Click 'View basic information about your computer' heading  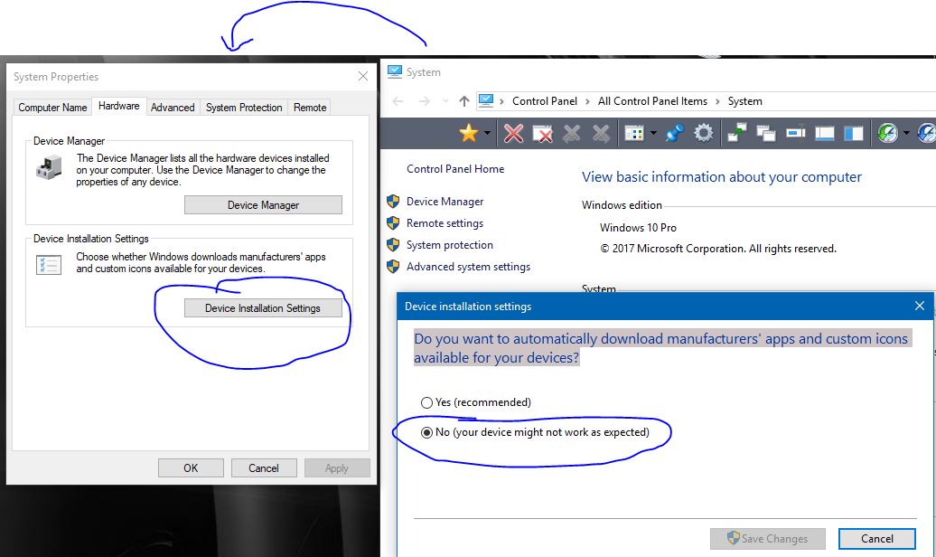pos(722,177)
